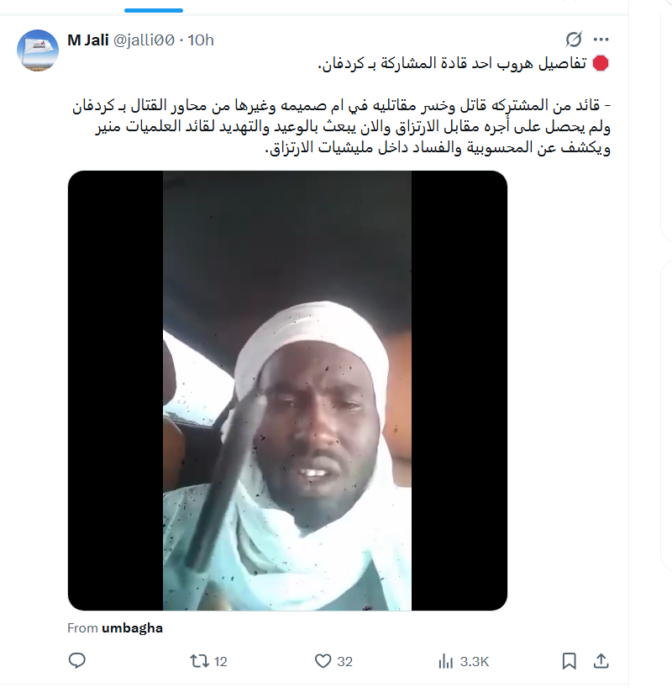The height and width of the screenshot is (688, 672).
Task: Click the Arabic body paragraph of post
Action: click(x=342, y=126)
